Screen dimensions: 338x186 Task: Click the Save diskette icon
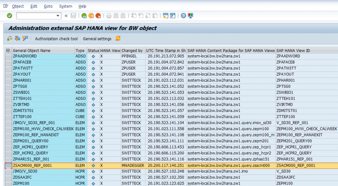click(x=73, y=16)
